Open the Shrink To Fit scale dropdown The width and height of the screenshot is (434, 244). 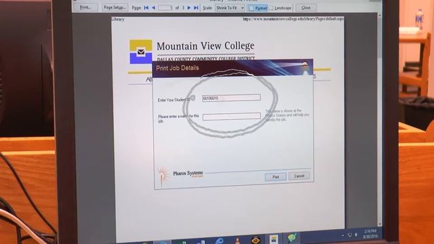(x=230, y=7)
